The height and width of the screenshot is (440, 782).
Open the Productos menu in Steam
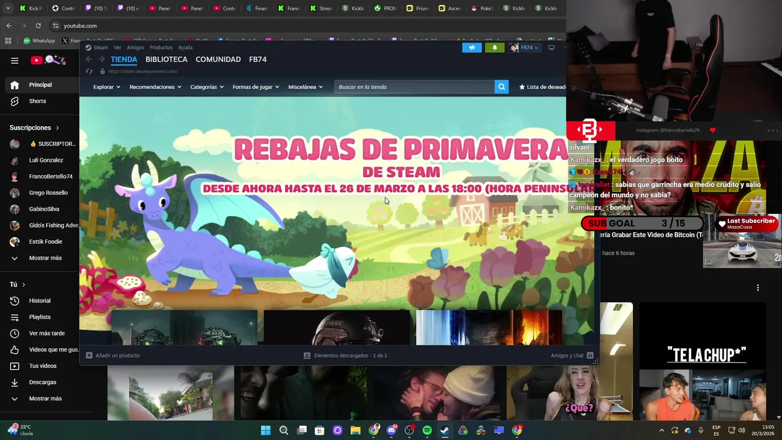161,48
